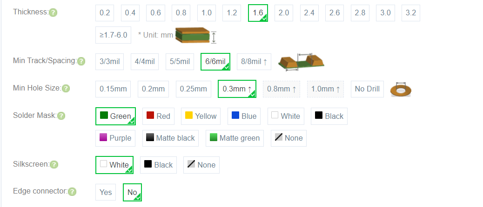Click the track spacing diagram image
Image resolution: width=483 pixels, height=207 pixels.
(x=301, y=61)
